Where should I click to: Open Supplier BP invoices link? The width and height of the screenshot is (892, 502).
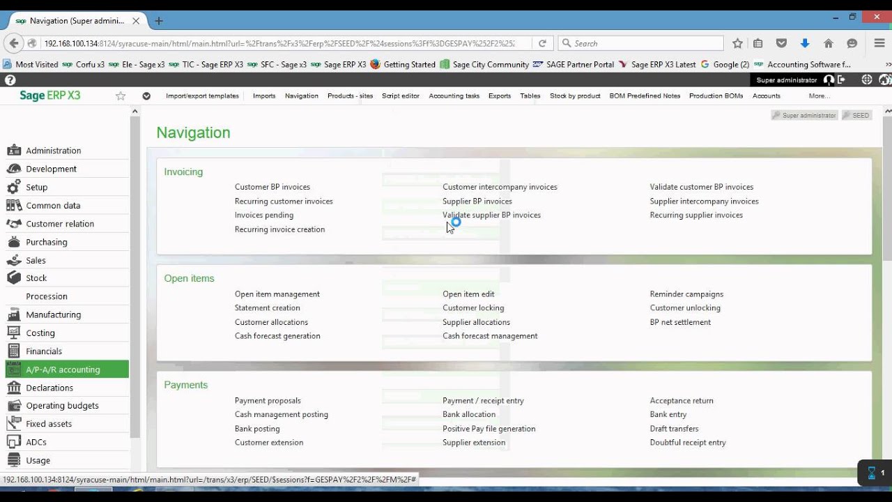(x=477, y=201)
